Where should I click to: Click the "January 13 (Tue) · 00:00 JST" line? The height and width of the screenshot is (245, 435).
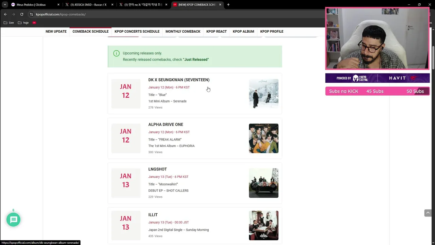pos(169,222)
